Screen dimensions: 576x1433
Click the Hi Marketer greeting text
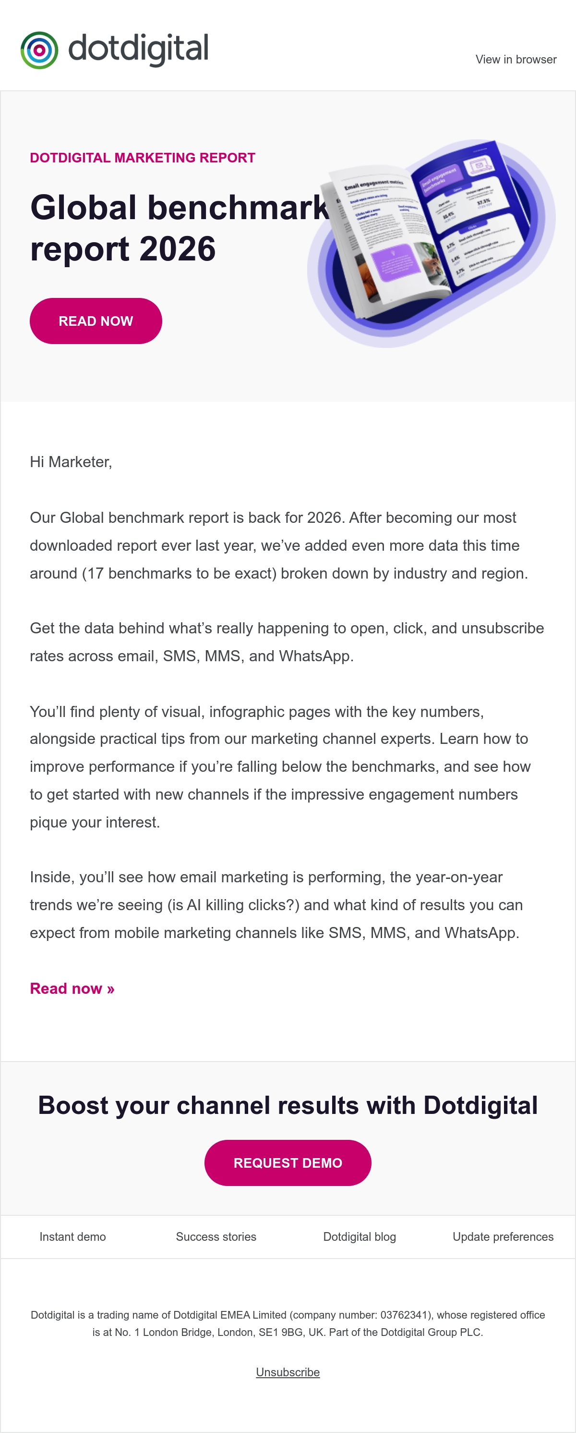[71, 462]
